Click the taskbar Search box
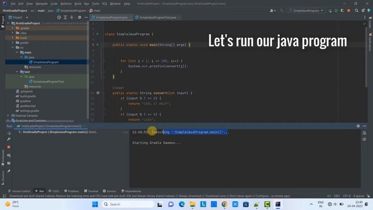The width and height of the screenshot is (373, 210). click(x=128, y=204)
